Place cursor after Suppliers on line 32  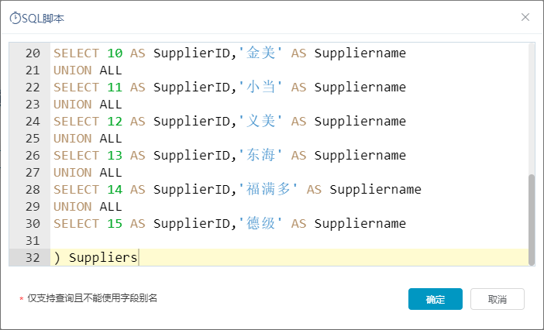click(x=139, y=257)
